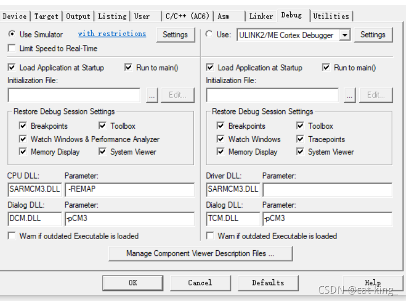
Task: Select the Listing tab
Action: pyautogui.click(x=112, y=16)
